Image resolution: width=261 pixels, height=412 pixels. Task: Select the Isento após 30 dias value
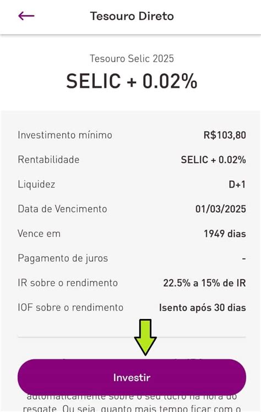[x=202, y=307]
